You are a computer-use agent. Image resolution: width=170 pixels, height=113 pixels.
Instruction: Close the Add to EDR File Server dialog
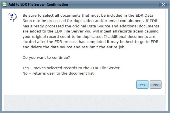[x=163, y=5]
